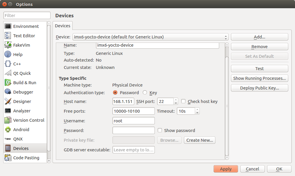Click into the Filter search field
The width and height of the screenshot is (295, 176).
click(x=27, y=16)
